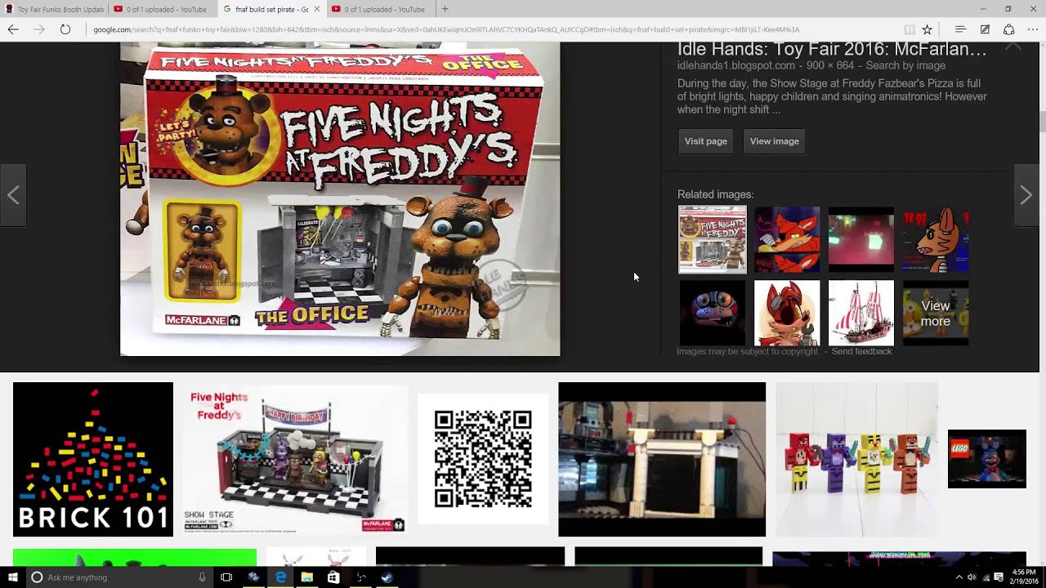The width and height of the screenshot is (1046, 588).
Task: Select related pirate ship thumbnail
Action: coord(861,313)
